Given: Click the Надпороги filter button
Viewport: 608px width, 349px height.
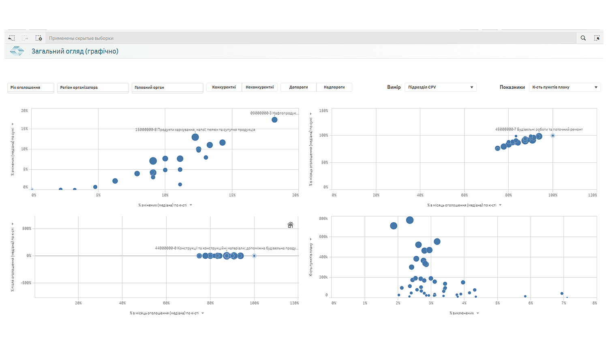Looking at the screenshot, I should [x=334, y=87].
